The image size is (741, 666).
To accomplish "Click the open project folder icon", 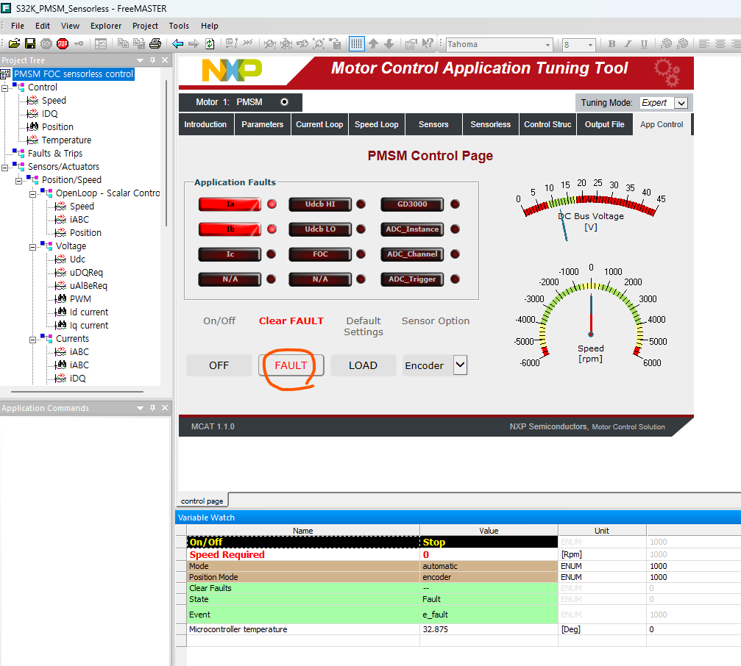I will point(14,44).
